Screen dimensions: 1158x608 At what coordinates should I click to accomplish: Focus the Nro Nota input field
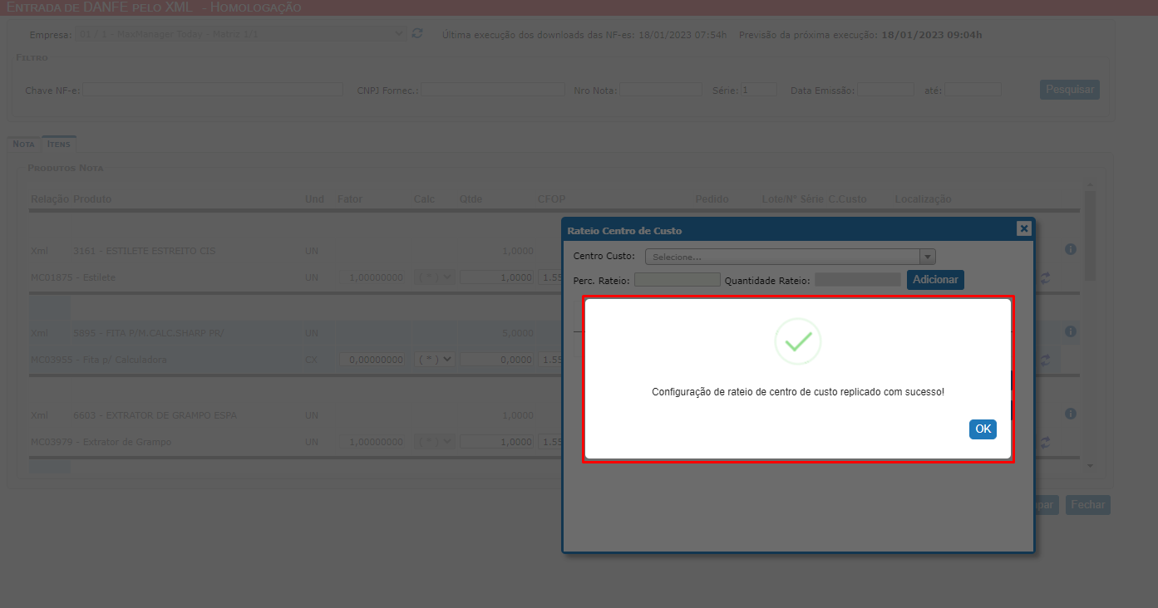tap(661, 90)
